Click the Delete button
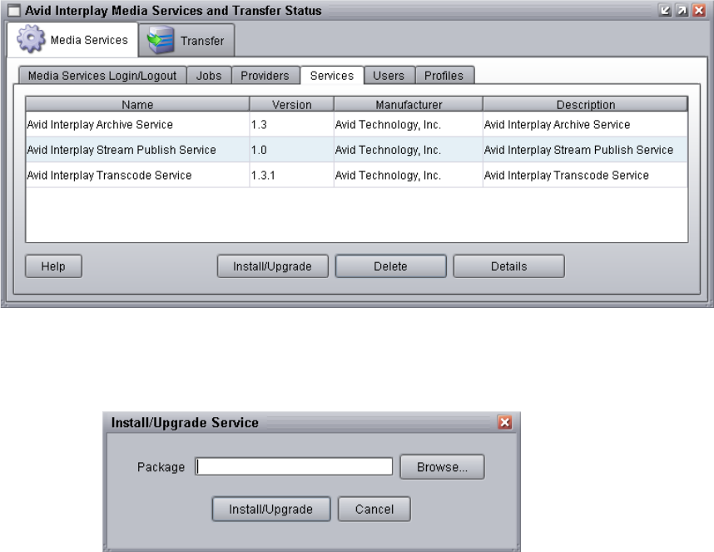 click(390, 266)
